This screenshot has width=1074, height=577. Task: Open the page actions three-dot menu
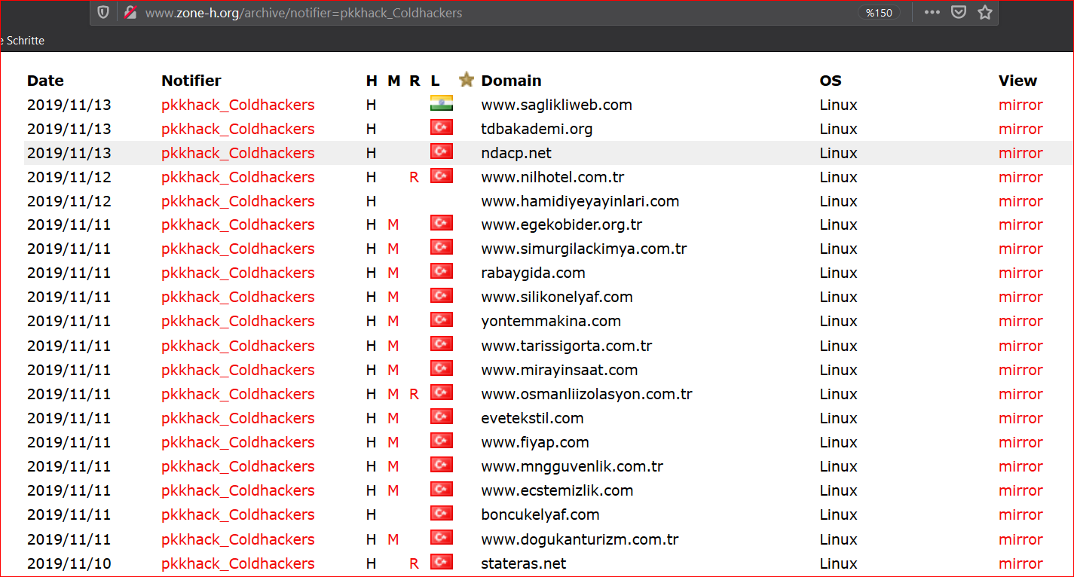click(932, 13)
